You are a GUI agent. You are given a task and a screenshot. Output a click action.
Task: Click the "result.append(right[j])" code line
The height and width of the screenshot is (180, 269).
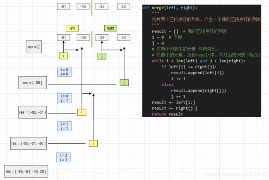click(x=199, y=90)
